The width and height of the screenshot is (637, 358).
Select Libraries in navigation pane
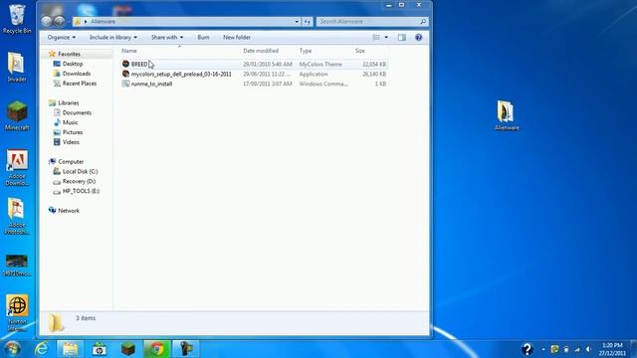coord(68,103)
